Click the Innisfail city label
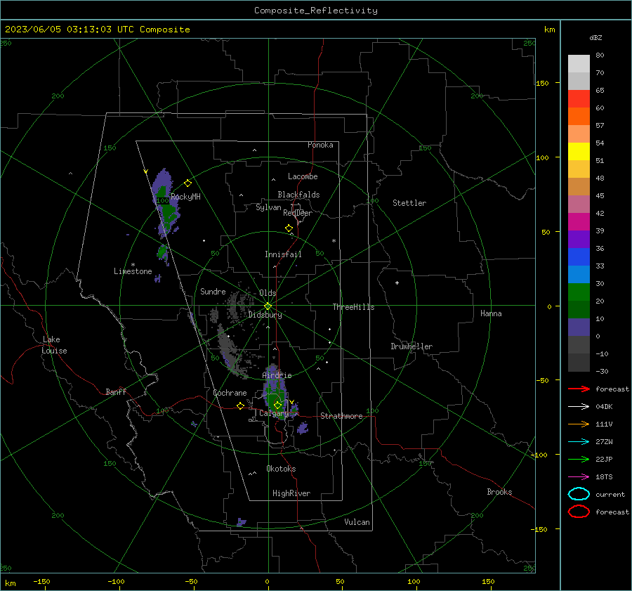632x591 pixels. pos(283,254)
